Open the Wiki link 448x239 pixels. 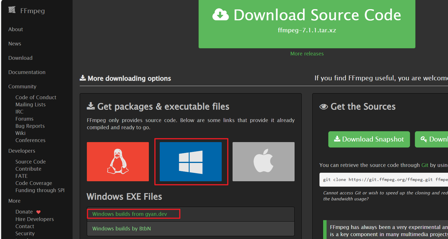[20, 133]
